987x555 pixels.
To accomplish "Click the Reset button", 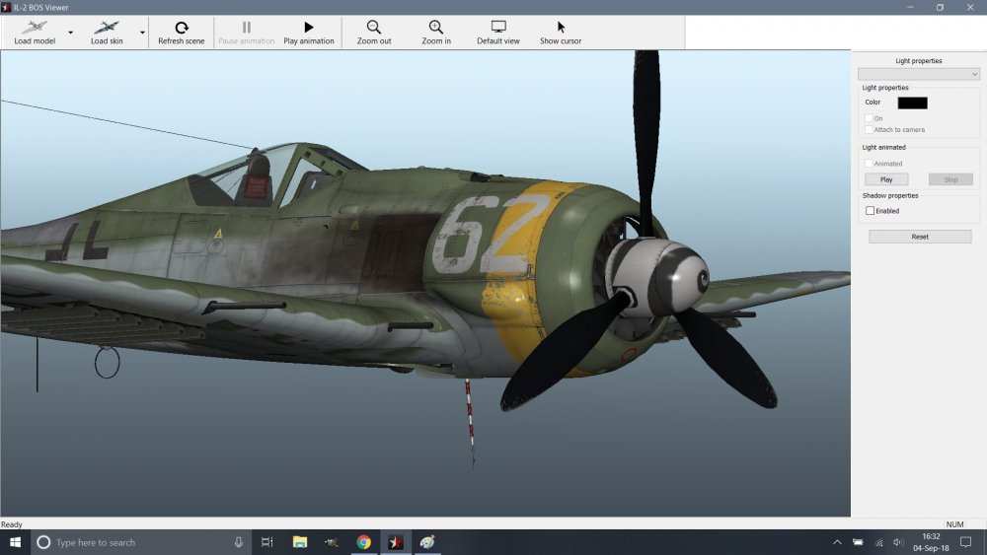I will coord(919,237).
